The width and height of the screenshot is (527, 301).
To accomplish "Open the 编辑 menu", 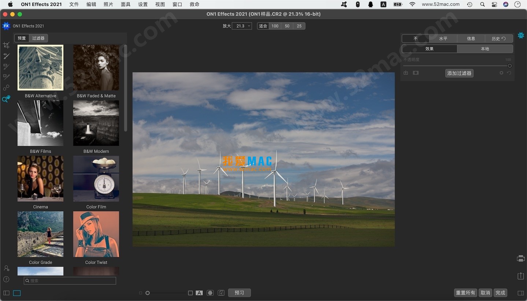I will (91, 4).
